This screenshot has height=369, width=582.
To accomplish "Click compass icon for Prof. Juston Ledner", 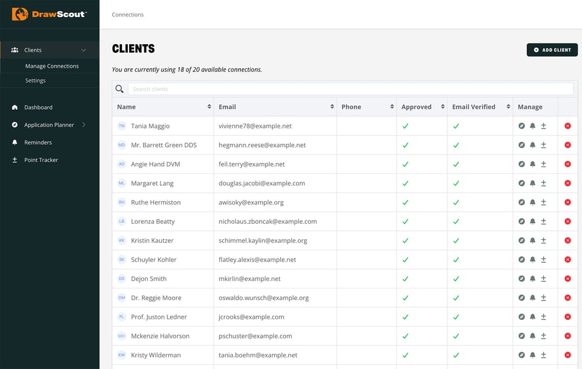I will [x=521, y=317].
